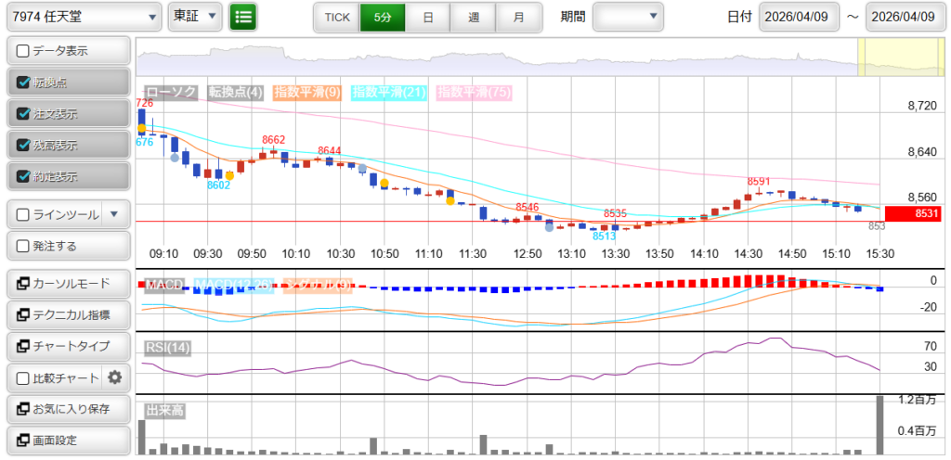Click the 指数平滑(9) legend label
Screen dimensions: 951x460
click(306, 92)
